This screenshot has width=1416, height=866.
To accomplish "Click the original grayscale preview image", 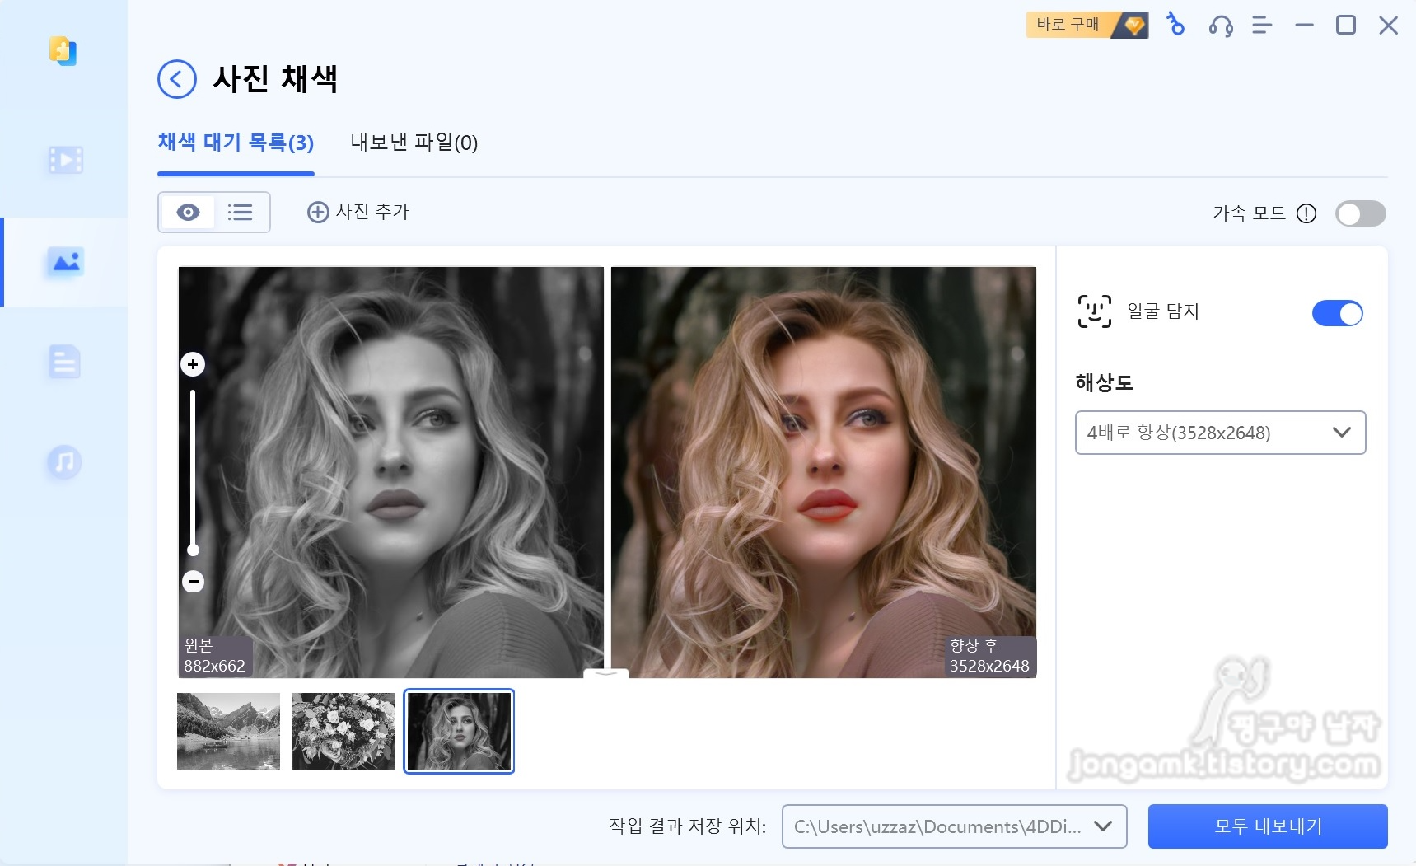I will coord(391,472).
